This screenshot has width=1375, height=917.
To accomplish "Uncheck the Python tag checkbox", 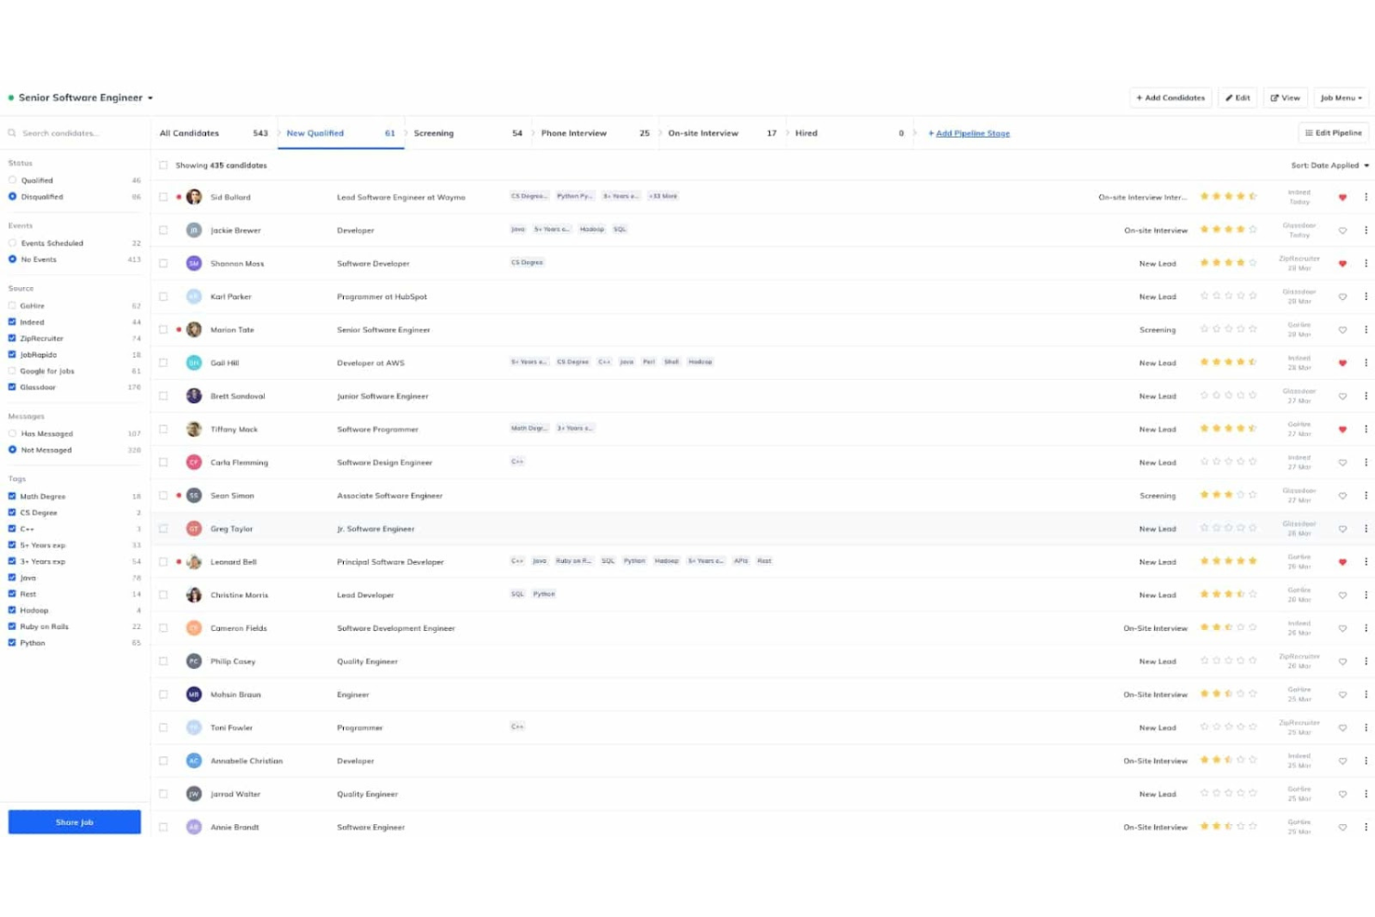I will pos(12,643).
